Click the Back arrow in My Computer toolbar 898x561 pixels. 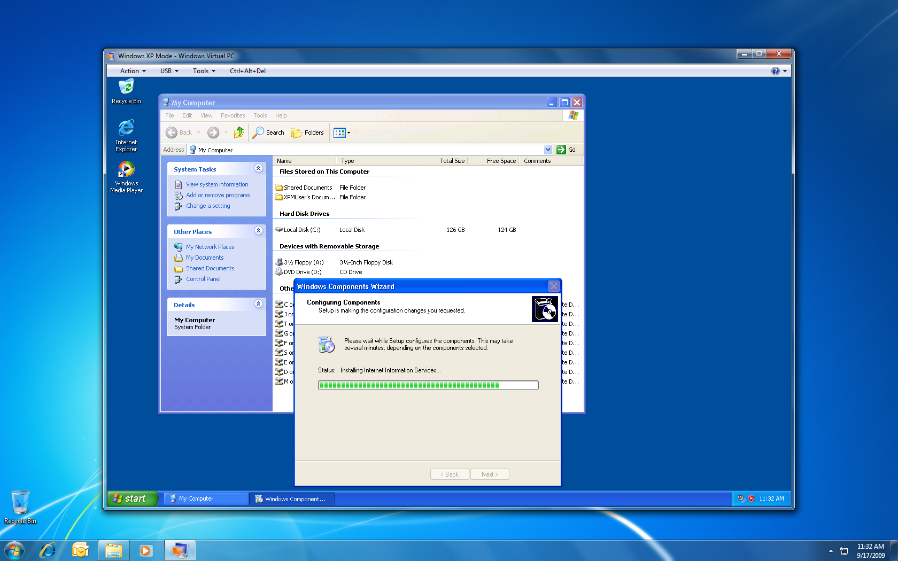point(172,133)
